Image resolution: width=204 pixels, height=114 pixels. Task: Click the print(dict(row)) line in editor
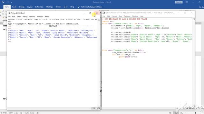tap(128, 57)
